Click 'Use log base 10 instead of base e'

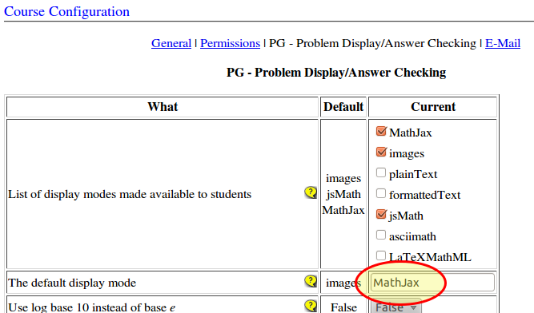click(x=91, y=307)
